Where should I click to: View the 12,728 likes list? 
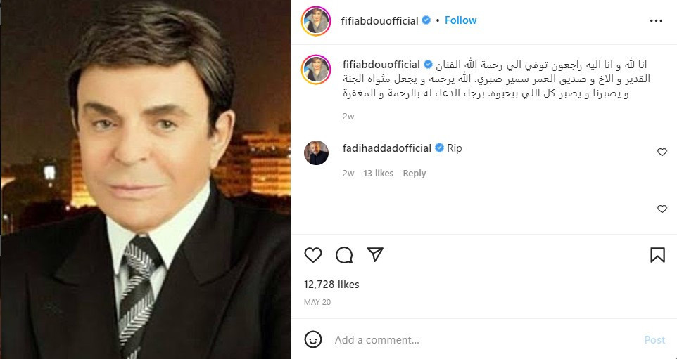[x=331, y=285]
